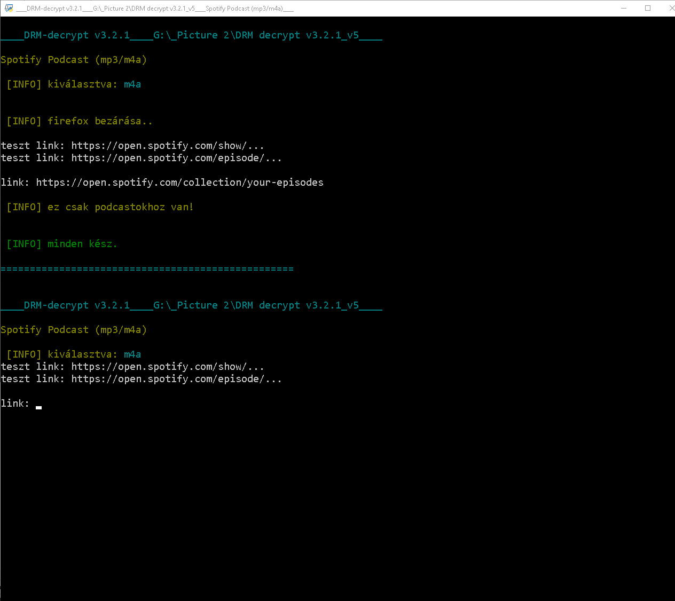Click the your-episodes collection link text
This screenshot has width=675, height=601.
[179, 183]
